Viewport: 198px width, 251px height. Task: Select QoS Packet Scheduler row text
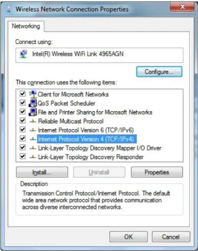click(x=67, y=103)
